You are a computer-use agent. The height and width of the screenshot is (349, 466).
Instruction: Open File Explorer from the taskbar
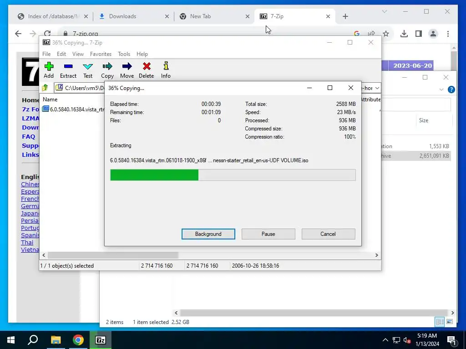(x=56, y=340)
